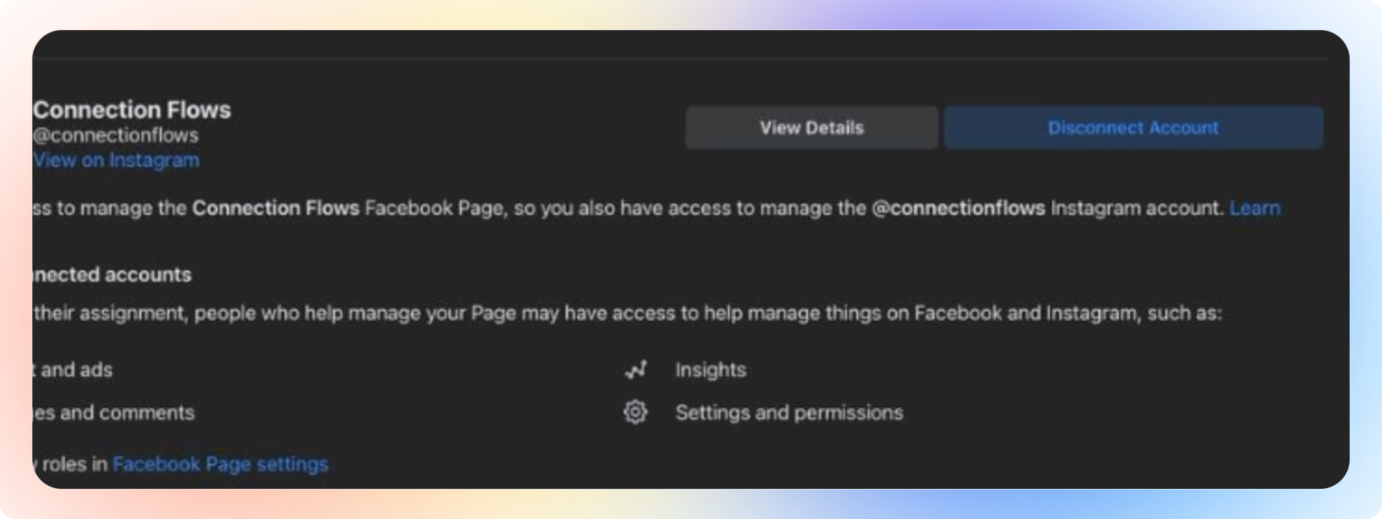Select the @connectionflows handle under the title

pyautogui.click(x=116, y=135)
